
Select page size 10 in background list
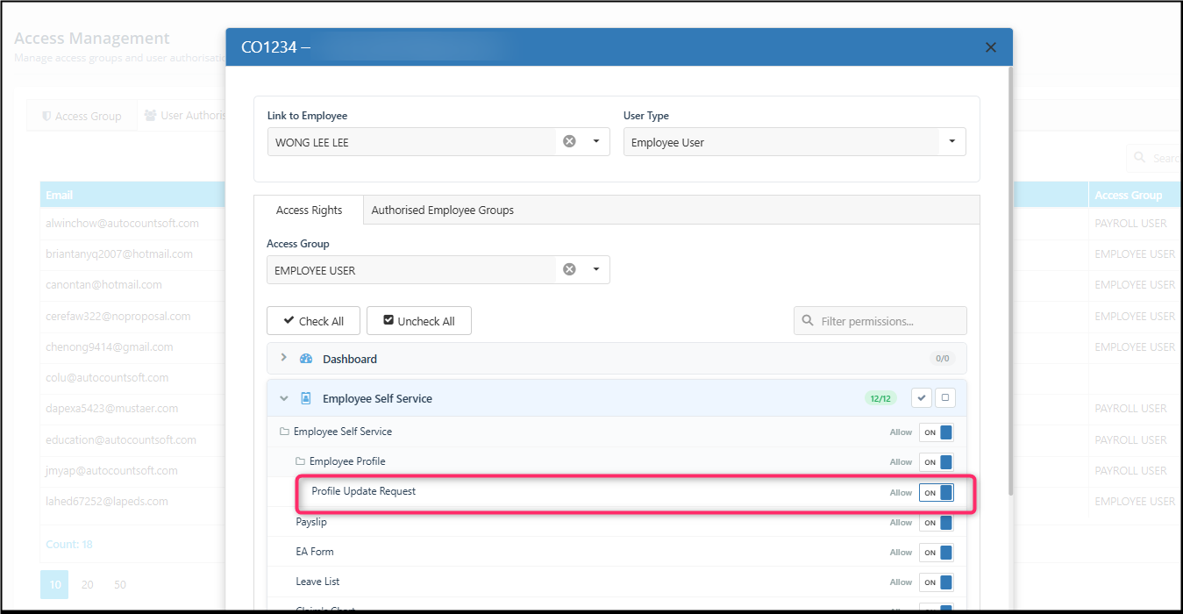click(x=54, y=584)
